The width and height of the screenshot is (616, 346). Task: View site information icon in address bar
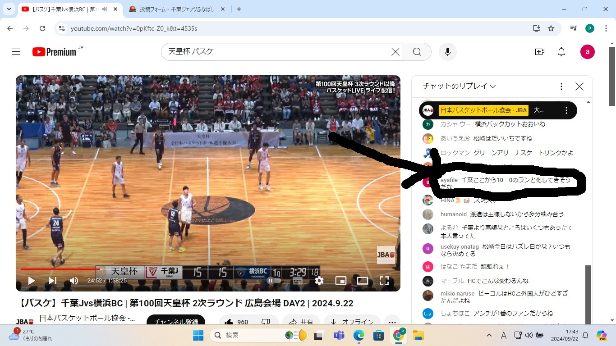pos(62,28)
